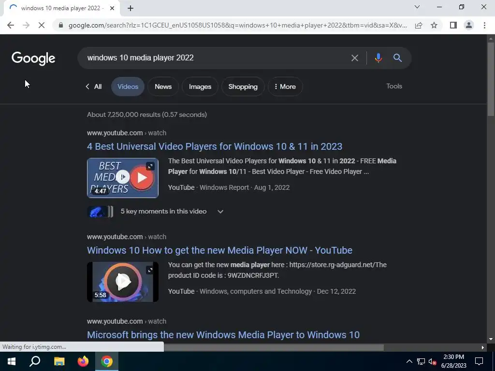Expand the 5:58 video preview icon
495x371 pixels.
(x=150, y=270)
